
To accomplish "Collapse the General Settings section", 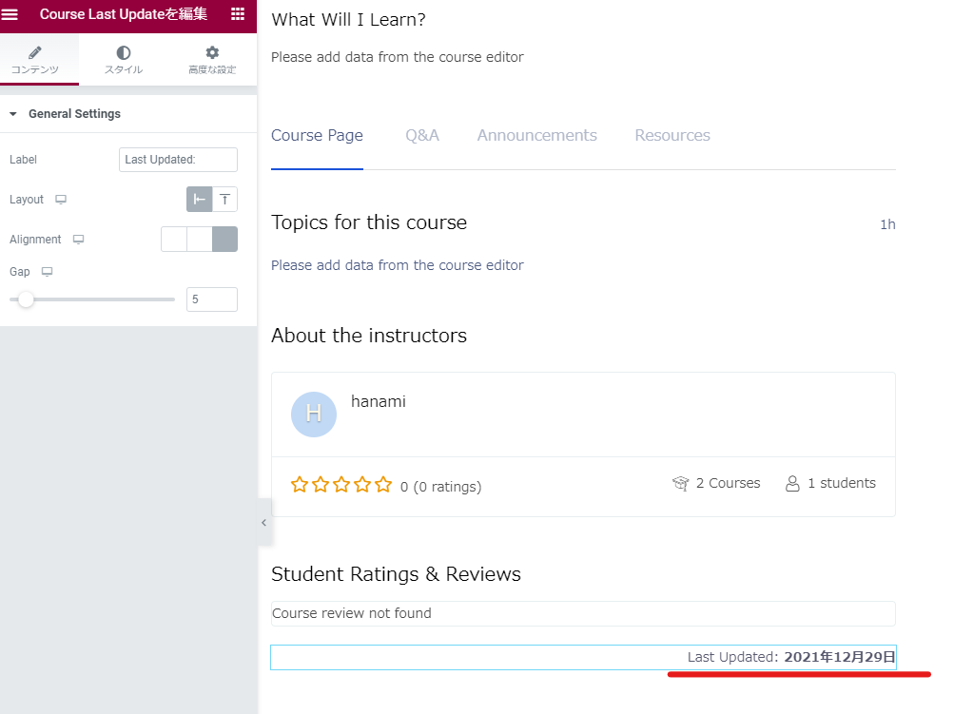I will coord(13,114).
